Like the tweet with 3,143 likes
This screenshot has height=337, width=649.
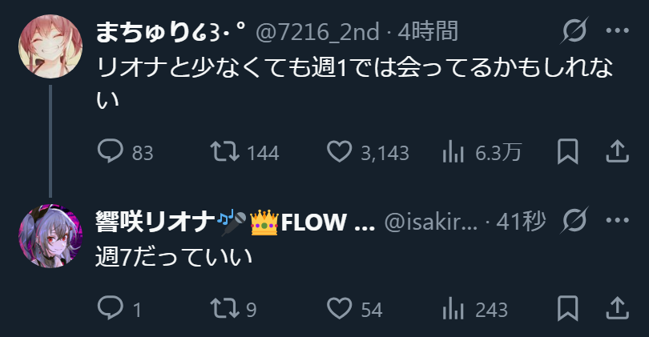point(340,151)
